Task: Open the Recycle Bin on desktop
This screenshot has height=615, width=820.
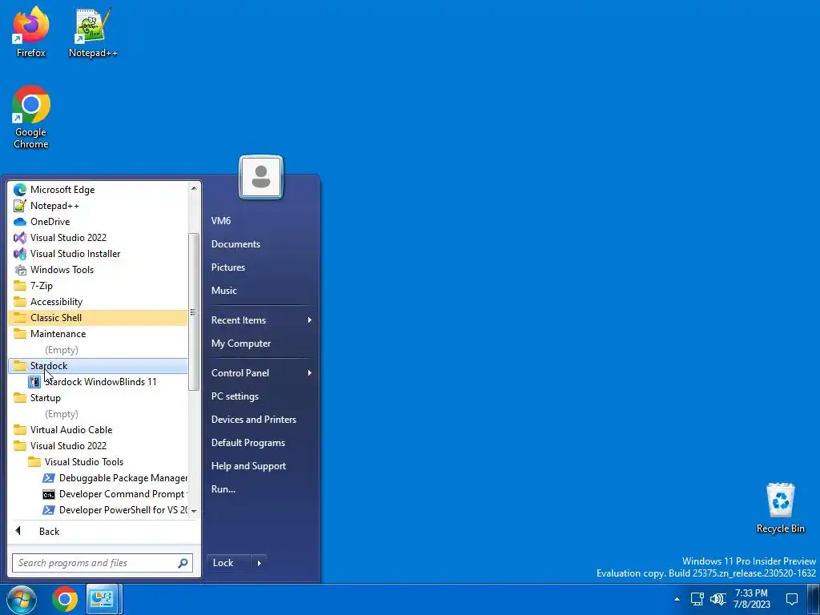Action: [780, 508]
